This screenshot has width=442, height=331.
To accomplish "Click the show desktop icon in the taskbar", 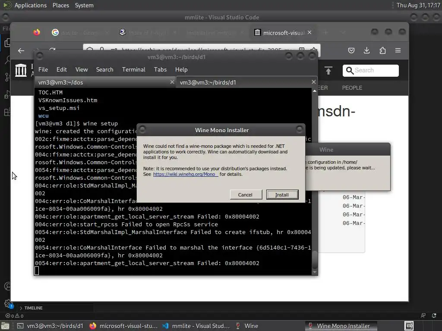I will [x=5, y=326].
